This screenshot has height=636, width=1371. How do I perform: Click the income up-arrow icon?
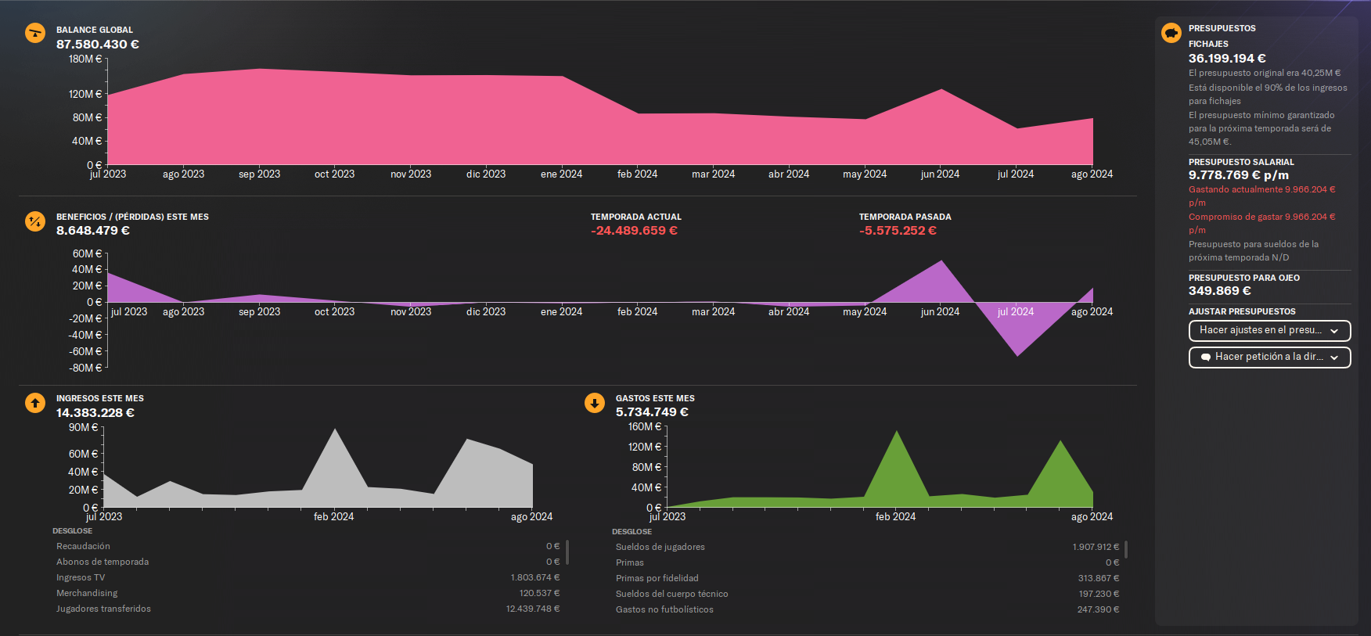click(35, 403)
